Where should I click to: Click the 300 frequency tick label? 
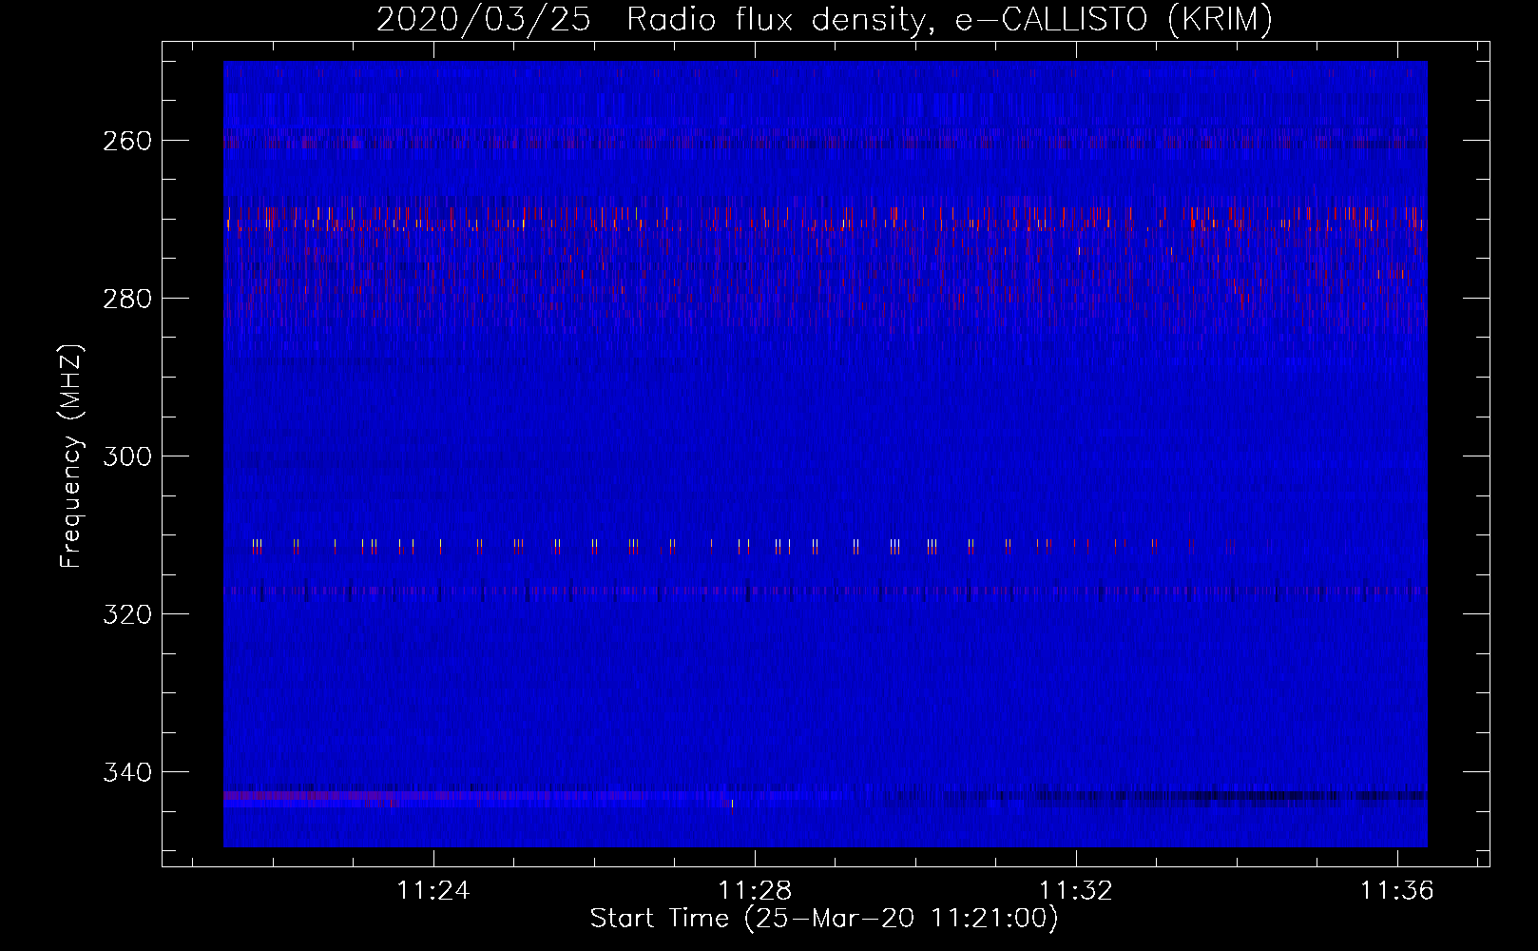[x=127, y=456]
